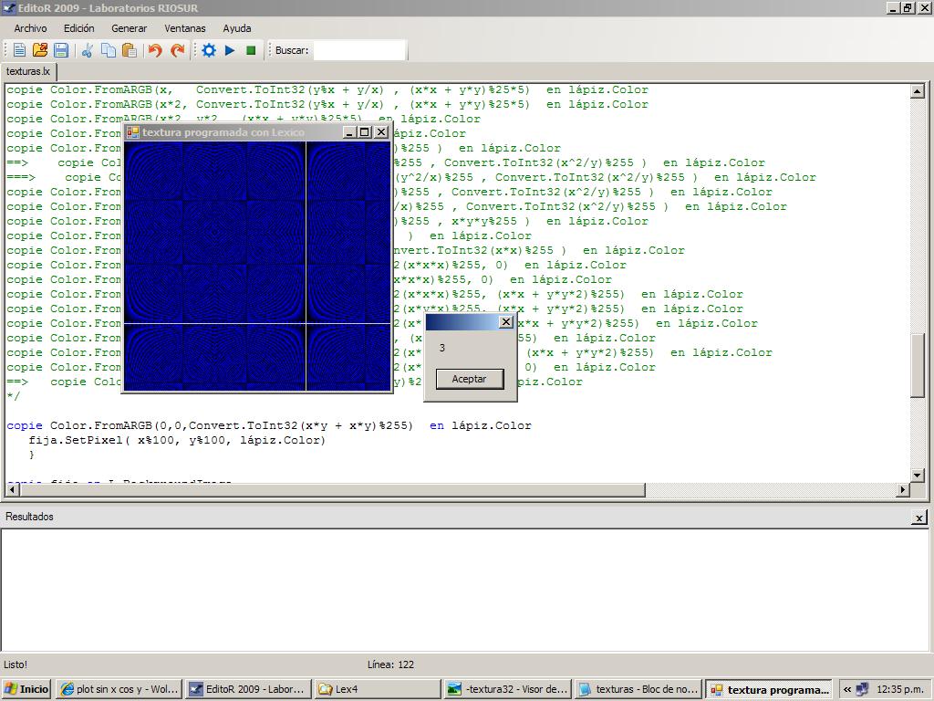Undo the last edit with arrow icon
Image resolution: width=934 pixels, height=701 pixels.
click(x=155, y=50)
